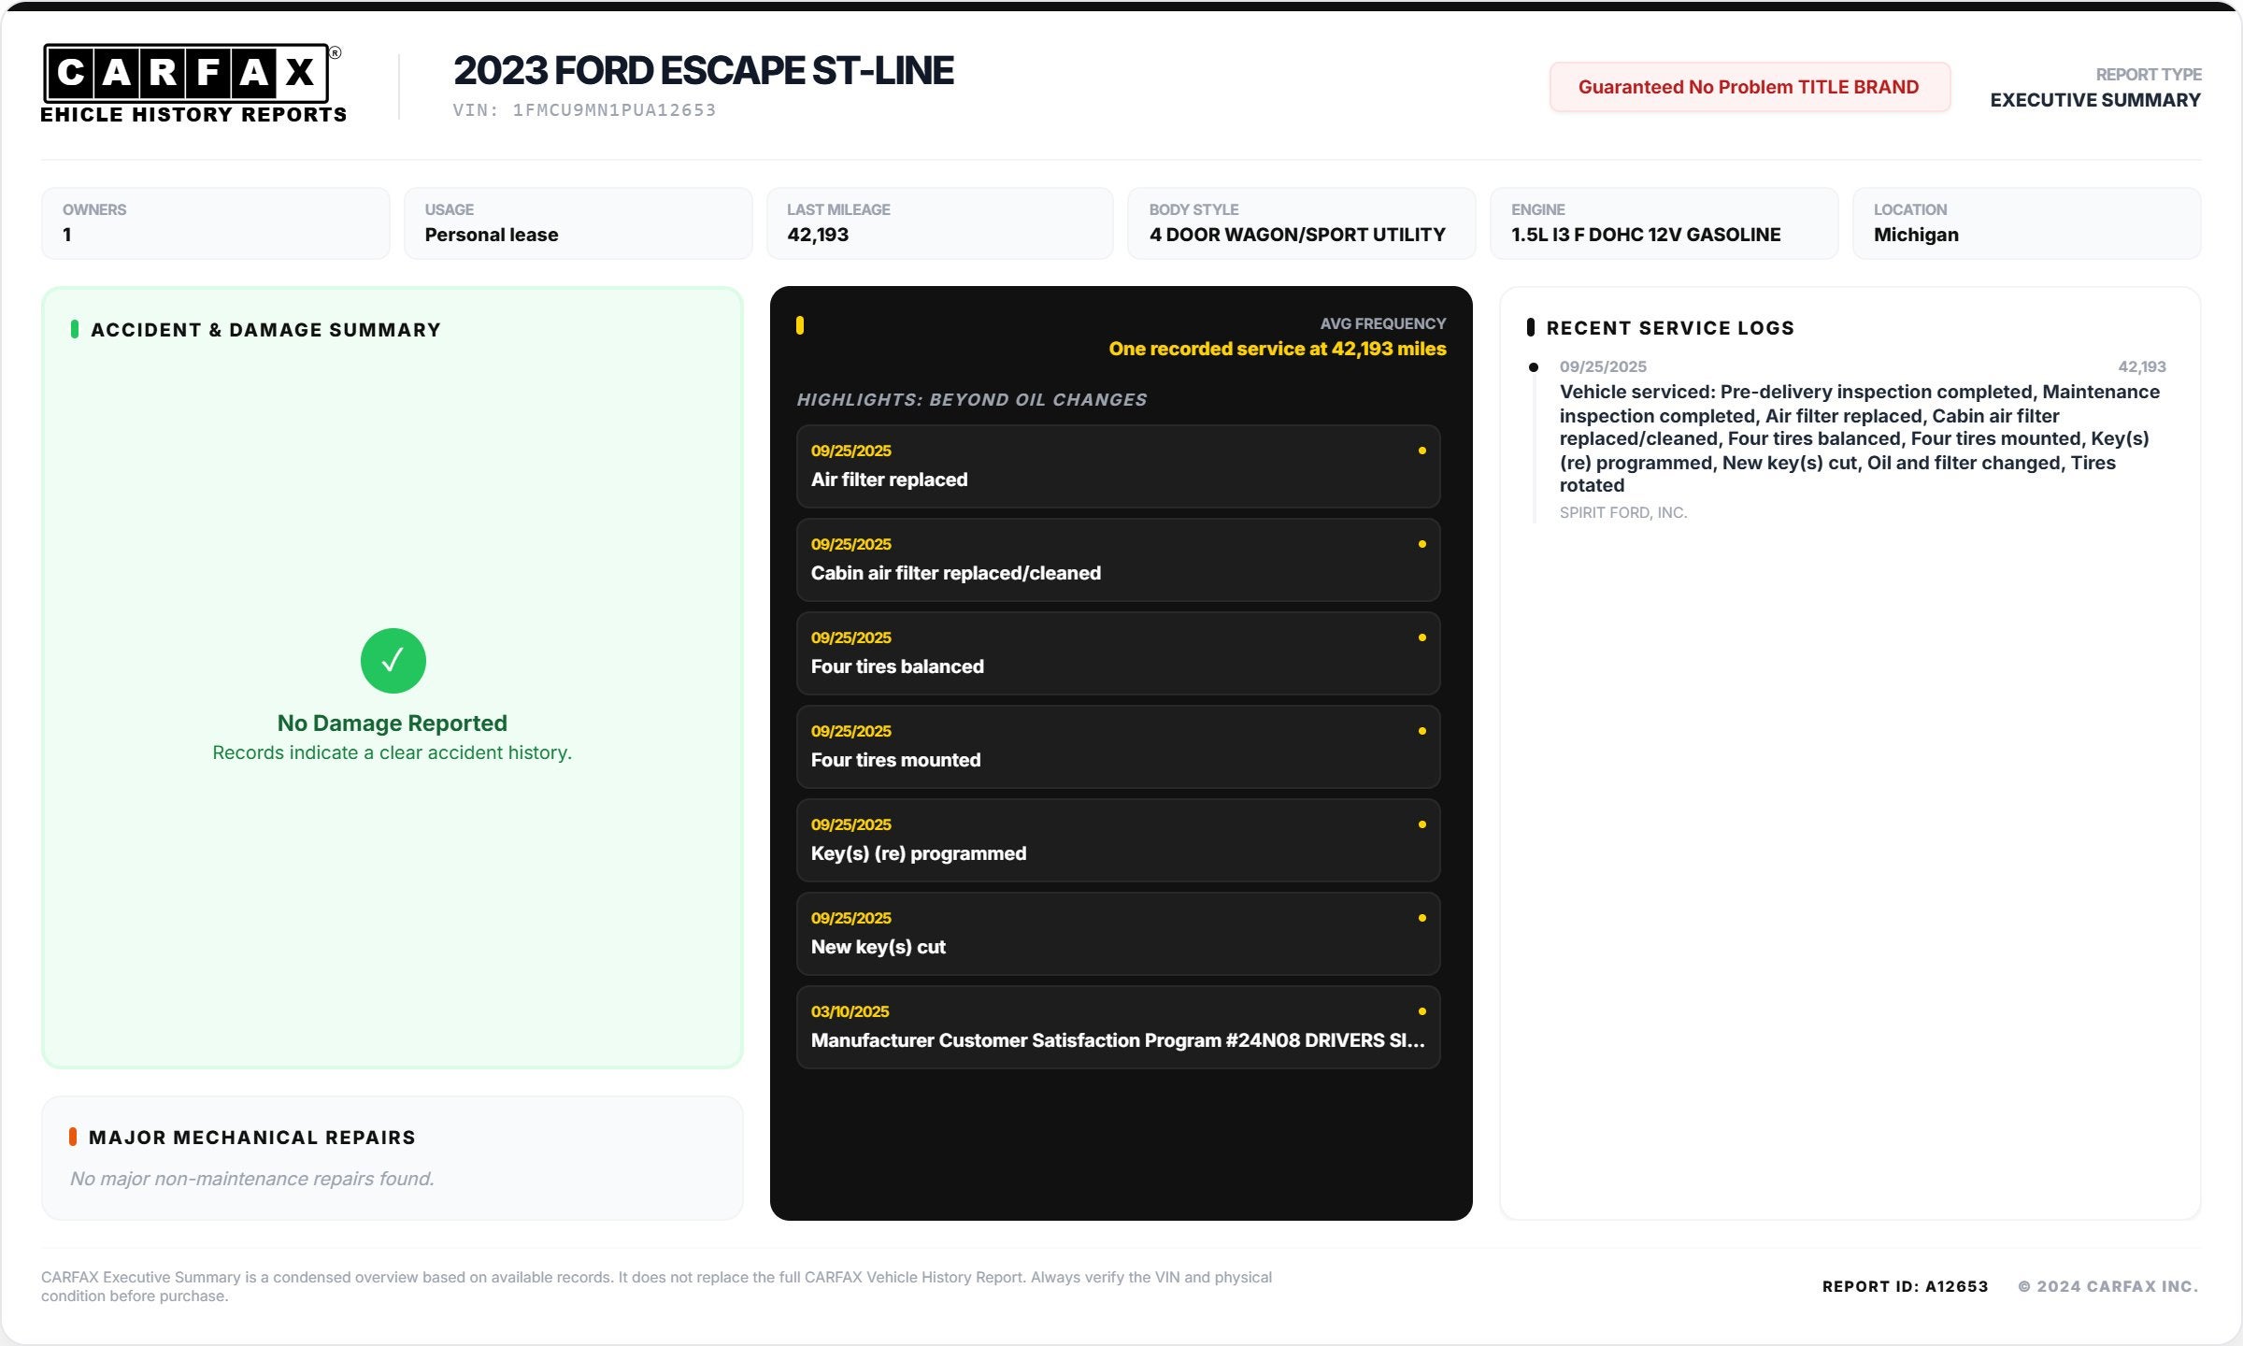Click the orange Major Mechanical Repairs section marker
Screen dimensions: 2243x1346
point(75,1137)
